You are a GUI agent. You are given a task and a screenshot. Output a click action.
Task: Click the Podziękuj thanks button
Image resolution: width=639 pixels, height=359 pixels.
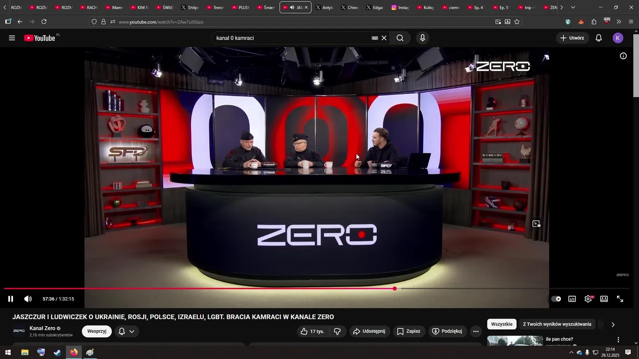(447, 331)
